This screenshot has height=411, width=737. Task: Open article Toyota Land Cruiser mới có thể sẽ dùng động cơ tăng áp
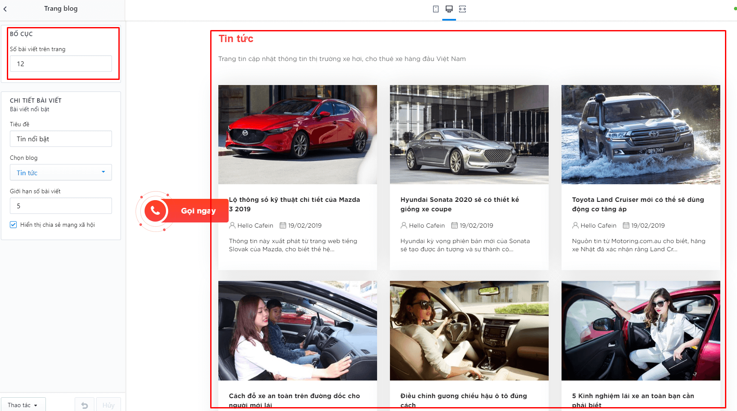[638, 204]
